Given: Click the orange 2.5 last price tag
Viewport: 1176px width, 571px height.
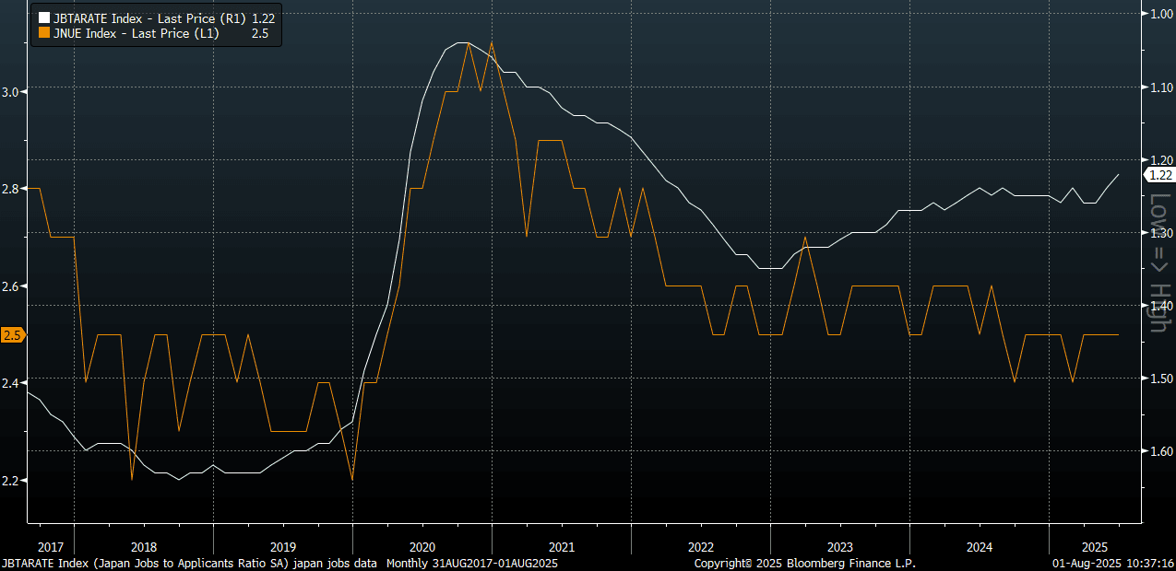Looking at the screenshot, I should pyautogui.click(x=11, y=335).
